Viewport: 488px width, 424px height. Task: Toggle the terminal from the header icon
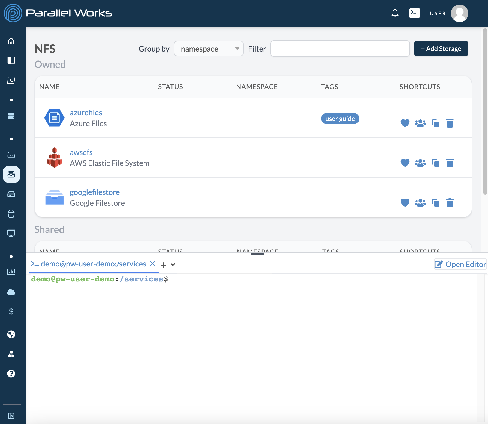(414, 13)
